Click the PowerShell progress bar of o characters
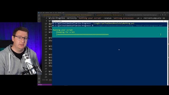 coord(109,34)
